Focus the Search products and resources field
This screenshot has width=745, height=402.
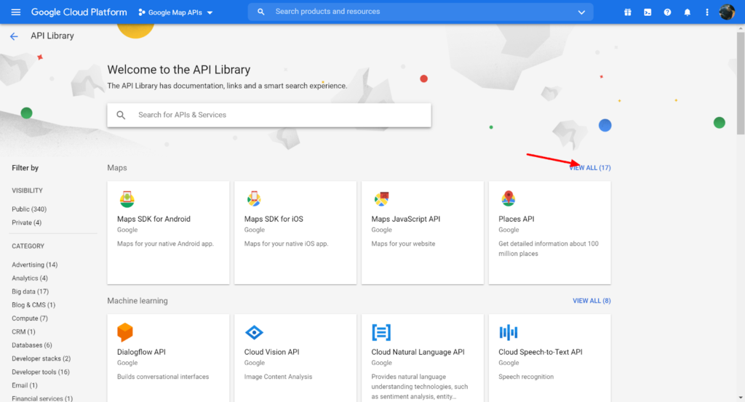pos(421,12)
